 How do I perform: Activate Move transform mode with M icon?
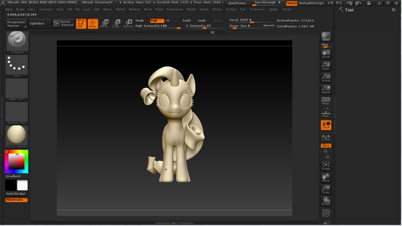click(104, 24)
